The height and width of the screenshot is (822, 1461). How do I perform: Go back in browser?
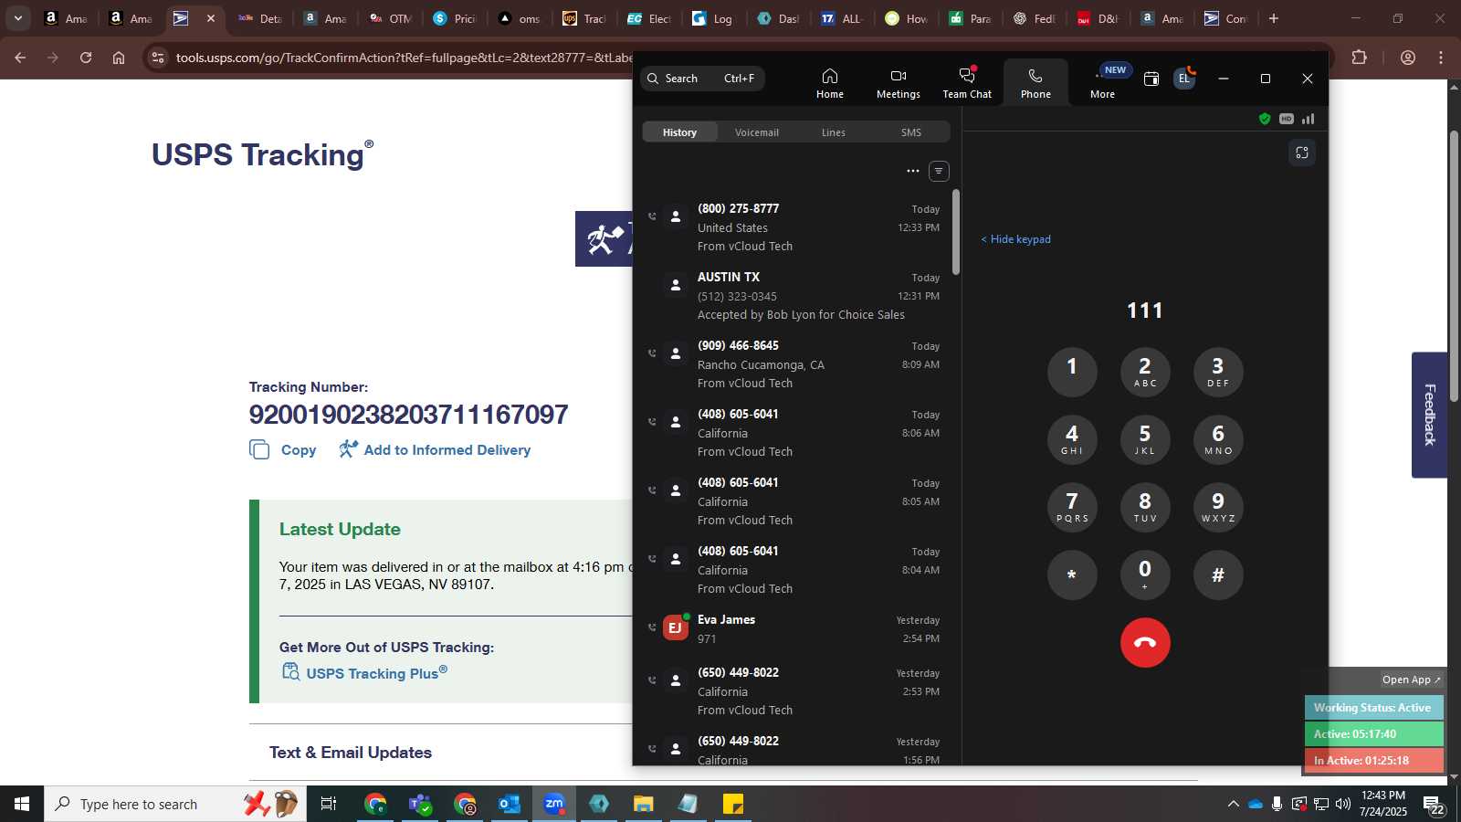[x=20, y=58]
